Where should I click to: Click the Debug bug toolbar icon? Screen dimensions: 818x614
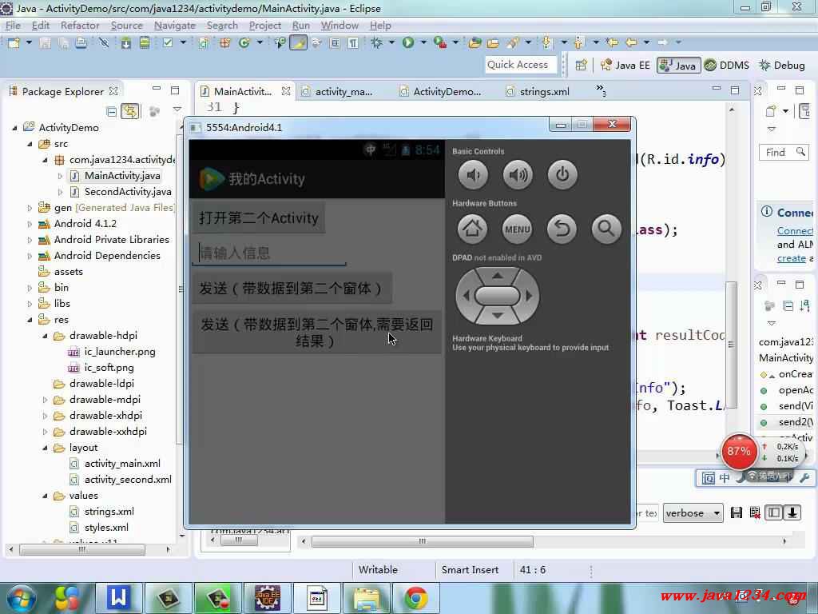tap(376, 43)
